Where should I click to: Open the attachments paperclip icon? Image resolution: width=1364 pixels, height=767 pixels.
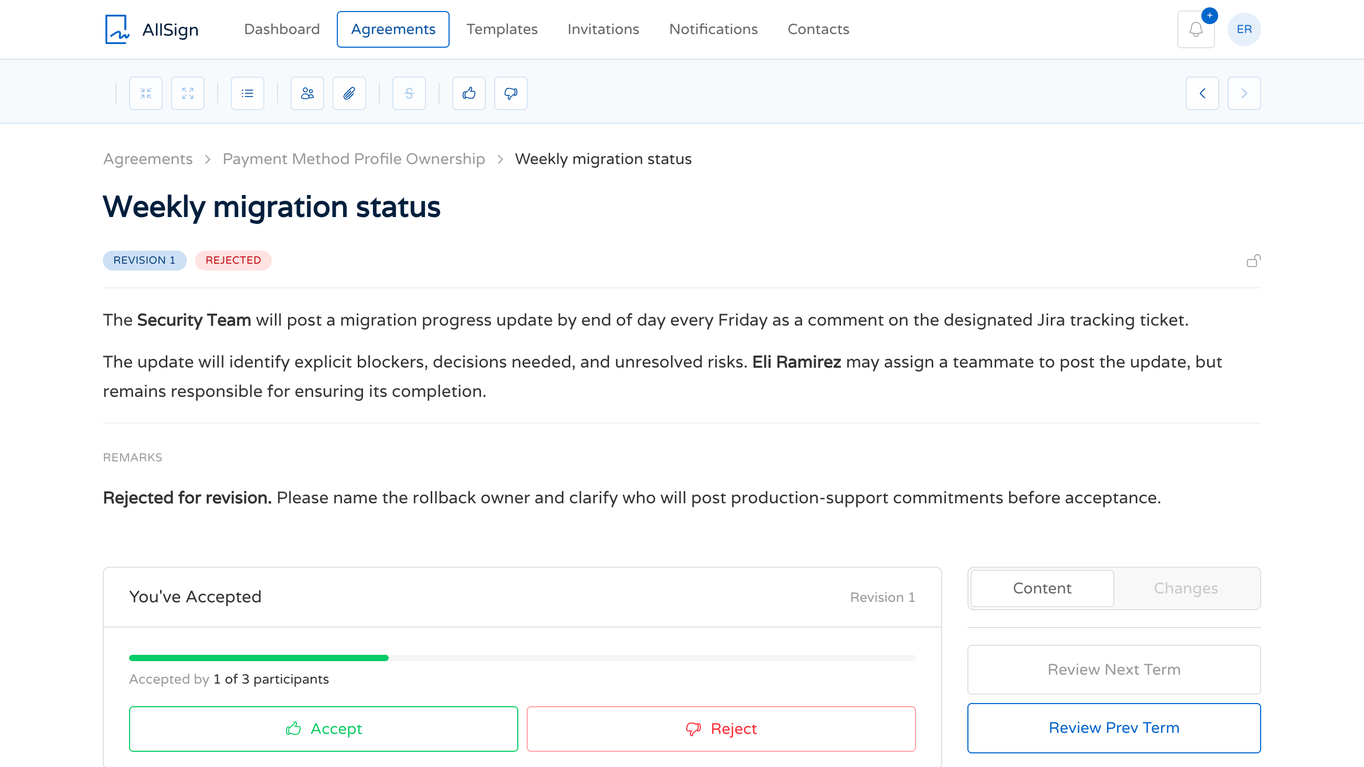pos(349,93)
